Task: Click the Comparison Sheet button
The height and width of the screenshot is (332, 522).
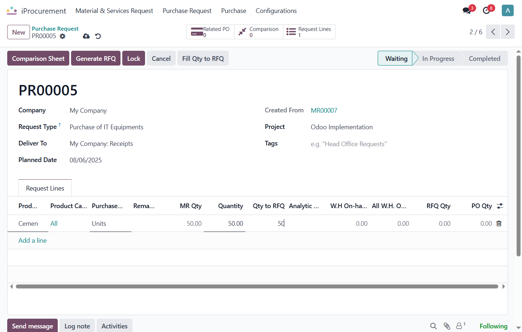Action: 38,58
